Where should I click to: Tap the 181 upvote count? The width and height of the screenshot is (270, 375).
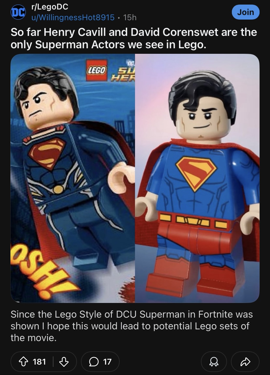39,362
